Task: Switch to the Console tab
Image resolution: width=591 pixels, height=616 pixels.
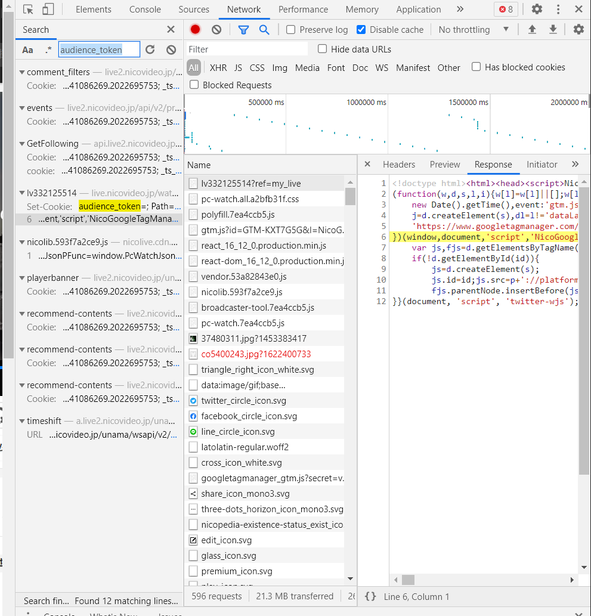Action: 146,9
